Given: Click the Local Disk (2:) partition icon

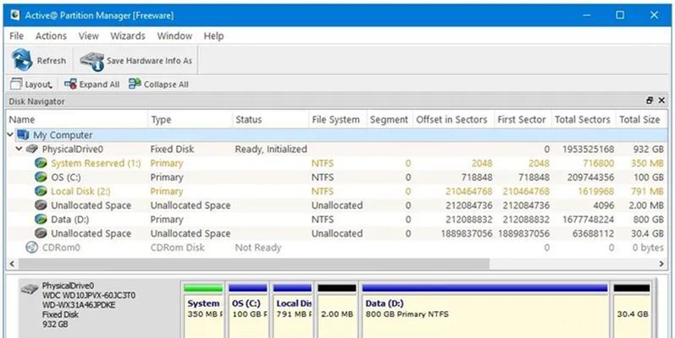Looking at the screenshot, I should pyautogui.click(x=41, y=191).
